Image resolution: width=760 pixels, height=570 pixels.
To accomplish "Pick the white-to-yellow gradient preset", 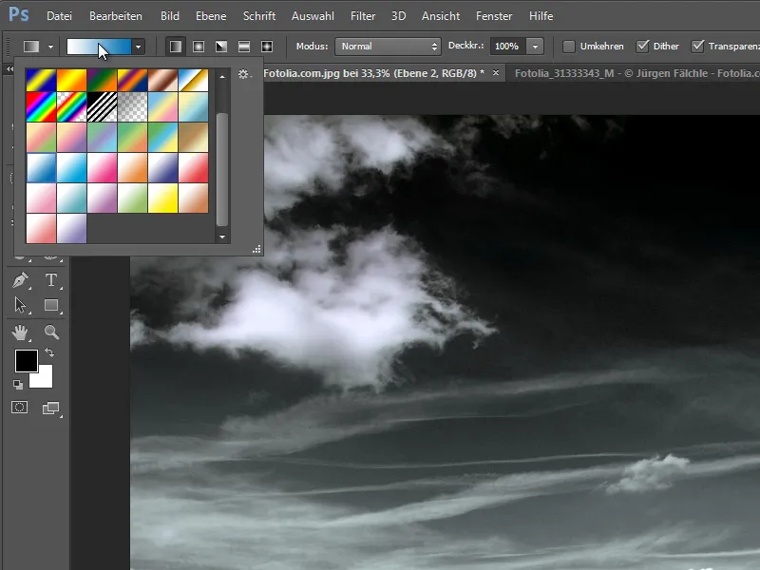I will pos(162,199).
